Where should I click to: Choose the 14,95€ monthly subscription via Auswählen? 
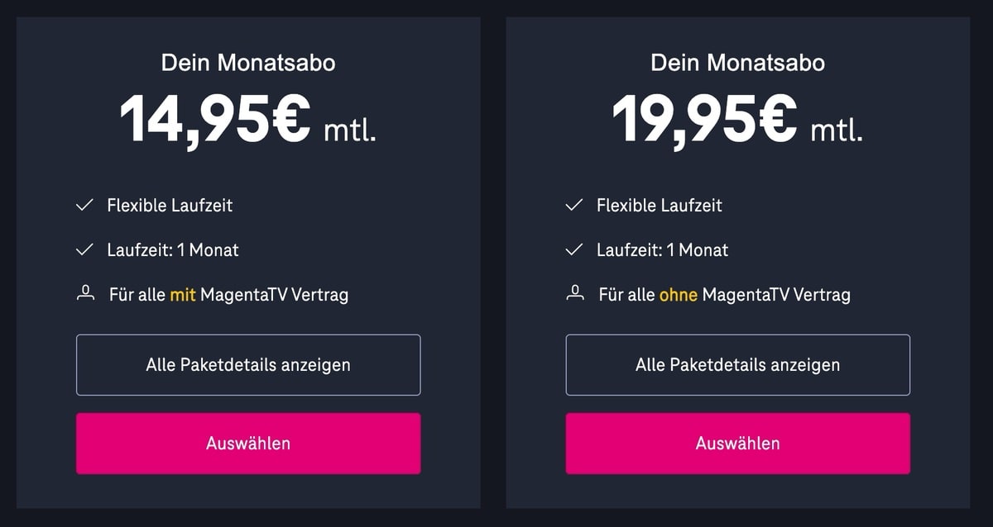click(248, 444)
